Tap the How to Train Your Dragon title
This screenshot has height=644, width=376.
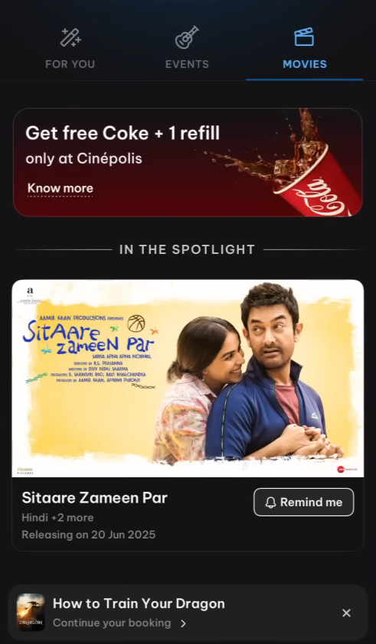pyautogui.click(x=139, y=603)
